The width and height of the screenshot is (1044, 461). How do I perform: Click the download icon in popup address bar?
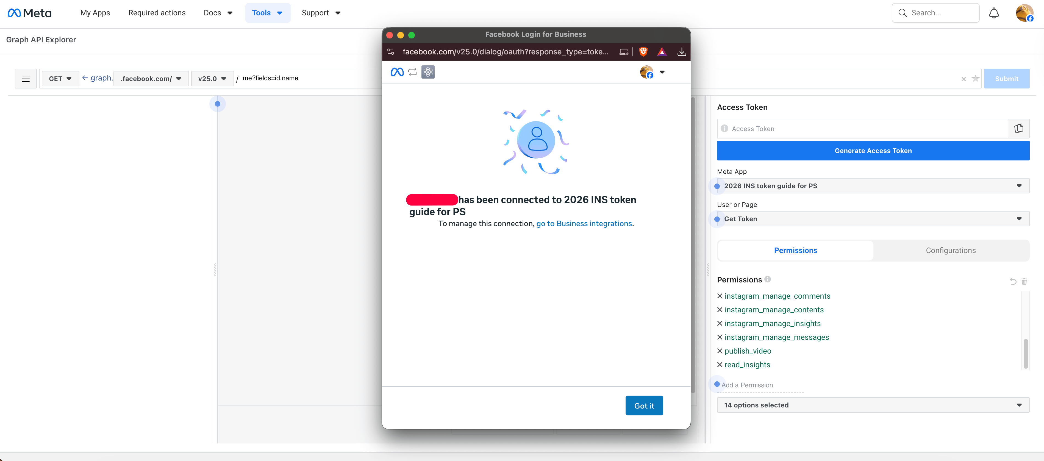pos(682,51)
